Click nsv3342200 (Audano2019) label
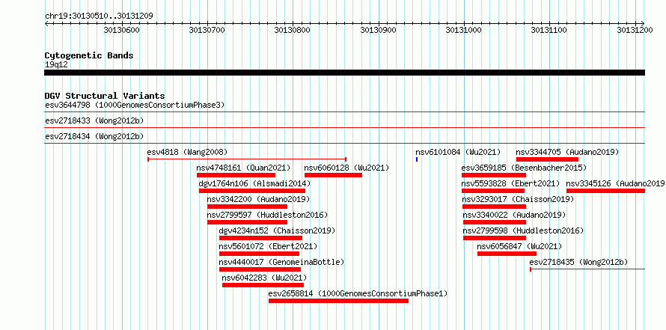This screenshot has height=330, width=666. tap(258, 199)
